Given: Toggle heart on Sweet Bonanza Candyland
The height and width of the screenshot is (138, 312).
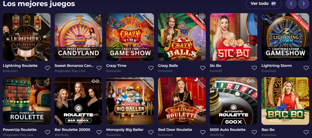Looking at the screenshot, I should pyautogui.click(x=99, y=68).
